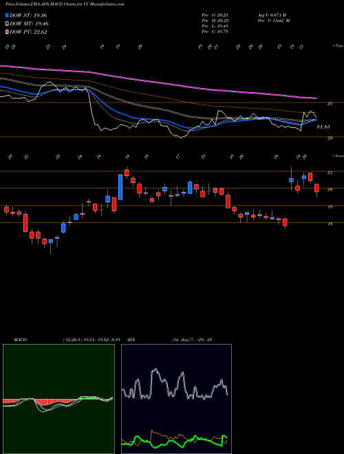This screenshot has height=454, width=344.
Task: Click the blue DOW ST legend swatch
Action: point(7,15)
